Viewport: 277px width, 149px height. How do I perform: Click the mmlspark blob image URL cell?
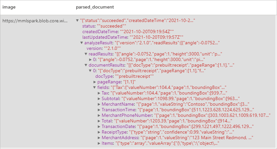pos(35,21)
